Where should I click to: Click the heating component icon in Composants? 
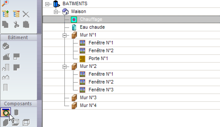[x=6, y=112]
